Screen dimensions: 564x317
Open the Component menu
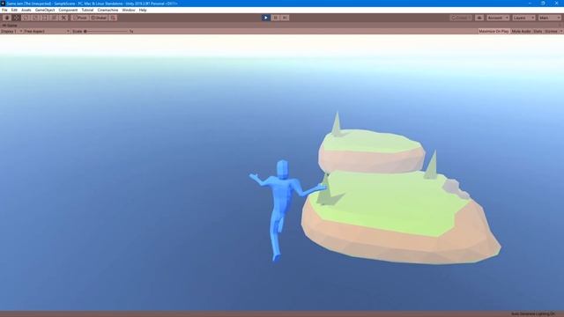pyautogui.click(x=68, y=10)
